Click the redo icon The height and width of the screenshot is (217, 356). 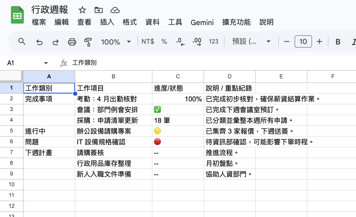55,41
